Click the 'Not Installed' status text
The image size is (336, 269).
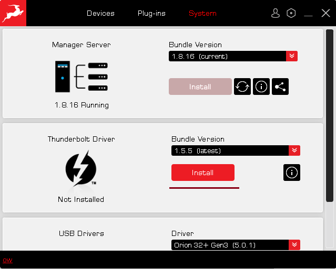click(81, 199)
